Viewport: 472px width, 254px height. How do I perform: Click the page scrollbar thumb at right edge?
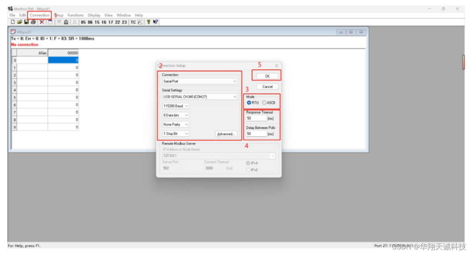click(463, 62)
